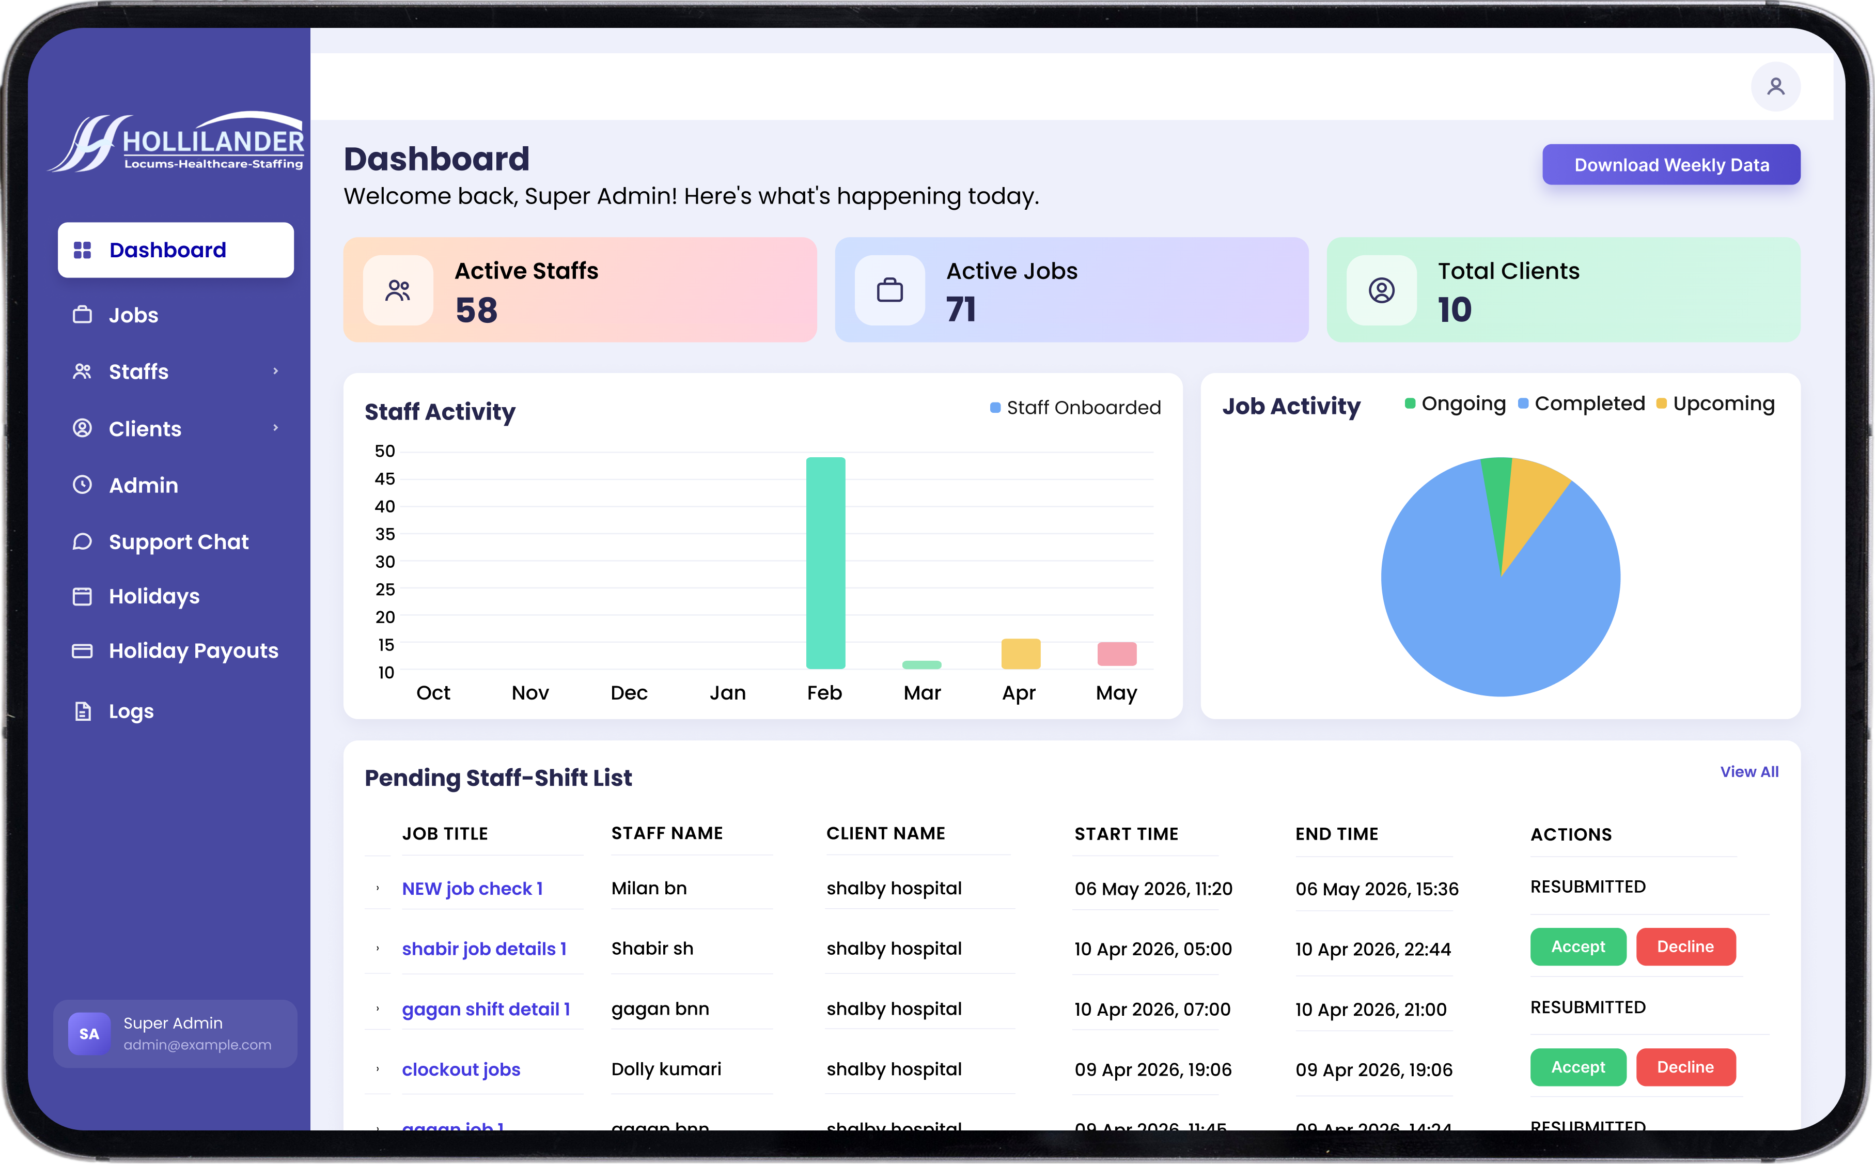1875x1164 pixels.
Task: Open the shabir job details 1 link
Action: point(484,949)
